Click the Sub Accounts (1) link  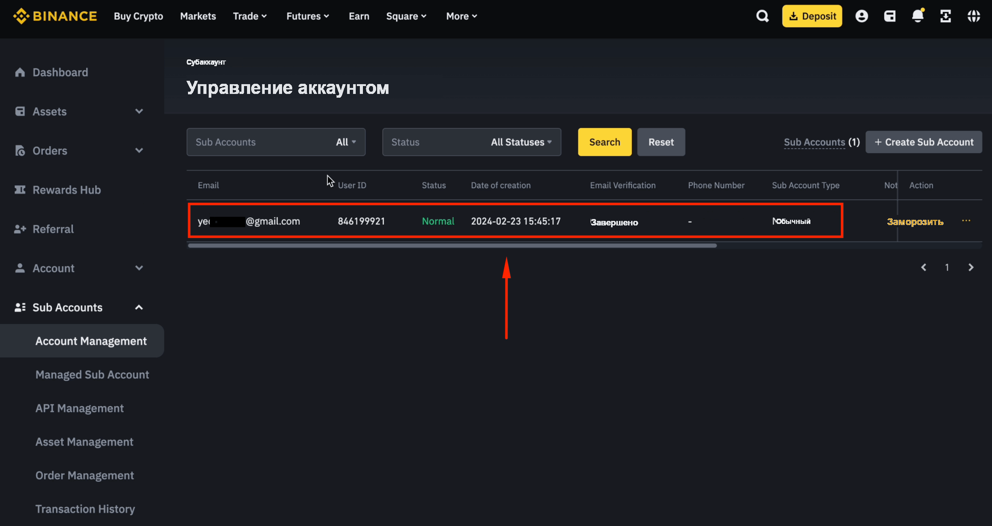pyautogui.click(x=822, y=142)
